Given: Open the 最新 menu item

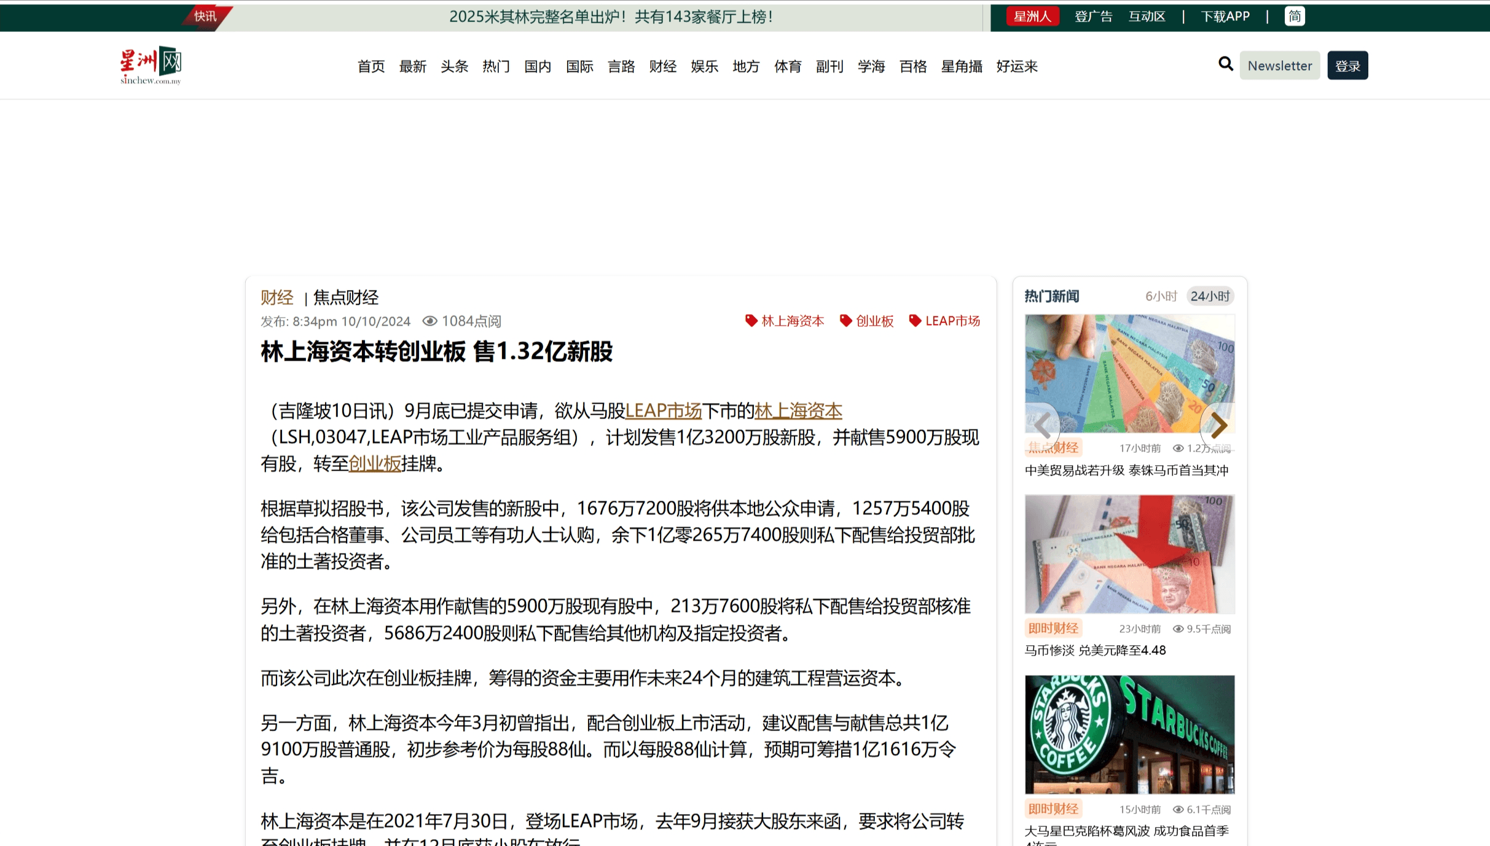Looking at the screenshot, I should coord(413,66).
